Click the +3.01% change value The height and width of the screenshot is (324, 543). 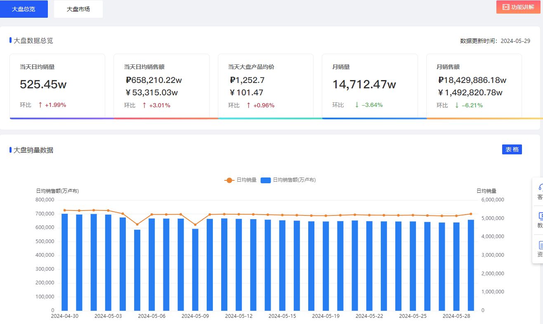[160, 105]
